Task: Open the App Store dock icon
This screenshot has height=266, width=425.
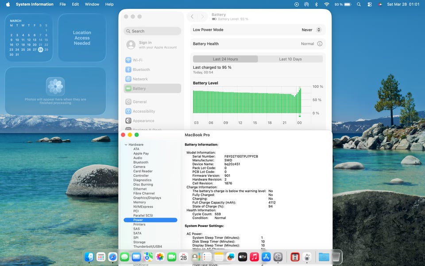Action: [266, 257]
